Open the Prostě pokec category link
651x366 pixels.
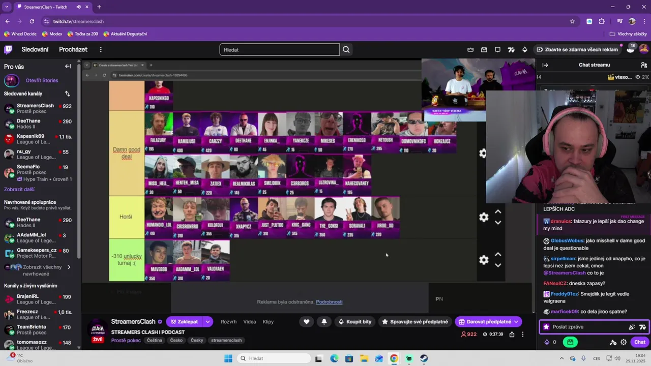point(126,340)
